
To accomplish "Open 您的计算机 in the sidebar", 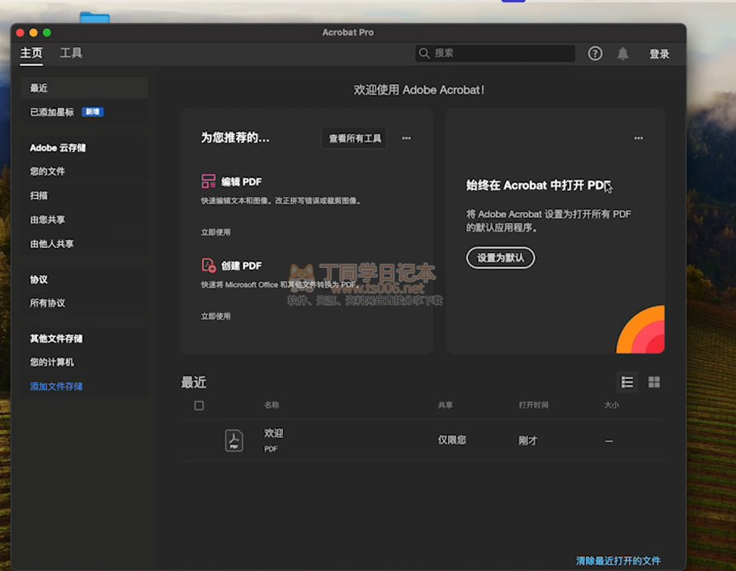I will 52,363.
